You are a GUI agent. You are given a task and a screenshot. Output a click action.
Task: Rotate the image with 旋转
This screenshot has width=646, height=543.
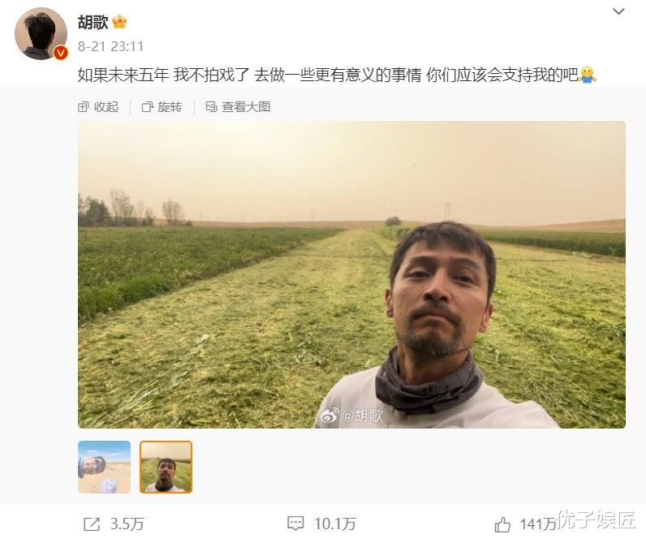click(162, 107)
